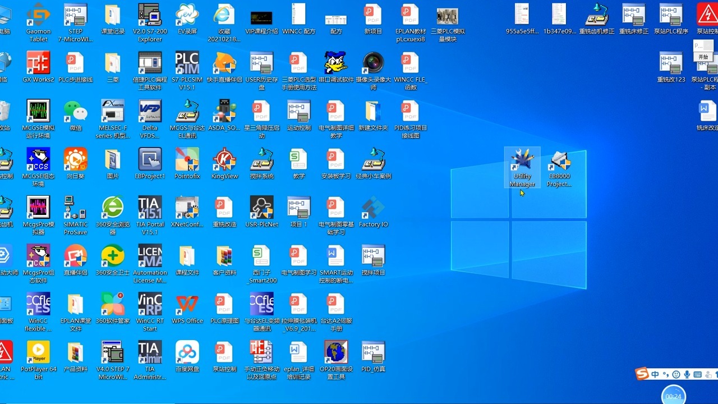Image resolution: width=718 pixels, height=404 pixels.
Task: Open the WeChat (微信) desktop icon
Action: [x=75, y=112]
